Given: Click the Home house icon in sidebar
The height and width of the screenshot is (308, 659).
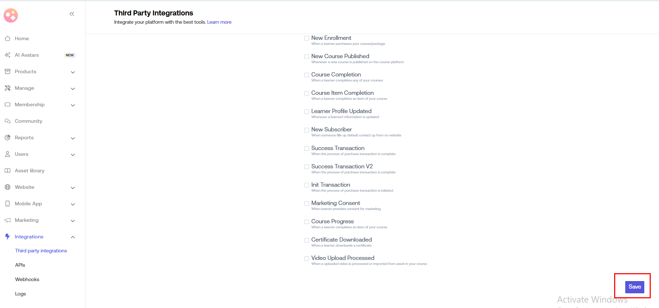Looking at the screenshot, I should tap(8, 38).
